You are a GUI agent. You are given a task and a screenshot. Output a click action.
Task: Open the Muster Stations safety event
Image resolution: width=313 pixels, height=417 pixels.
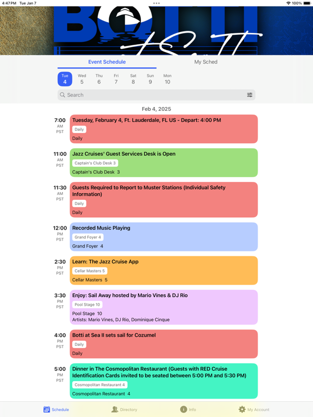(164, 200)
